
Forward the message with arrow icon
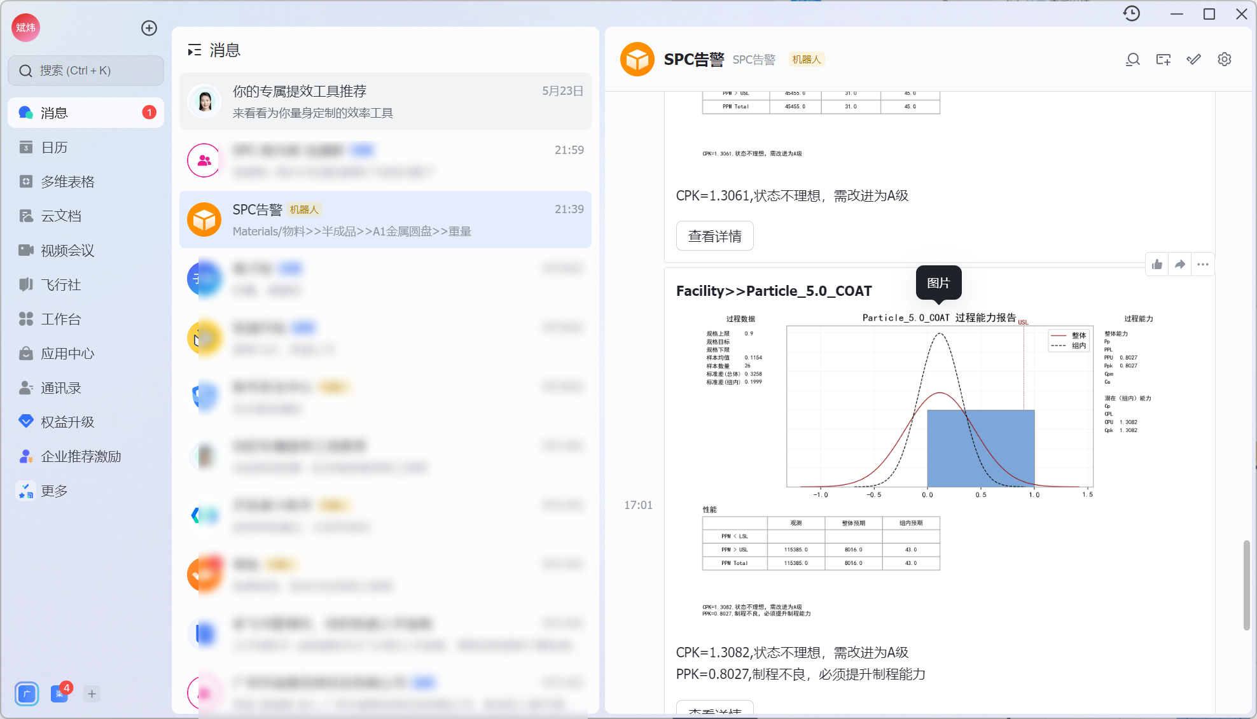click(1180, 265)
